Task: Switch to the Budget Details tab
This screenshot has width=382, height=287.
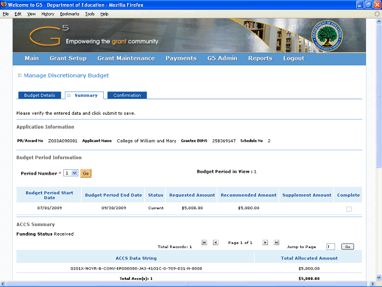Action: click(x=39, y=96)
